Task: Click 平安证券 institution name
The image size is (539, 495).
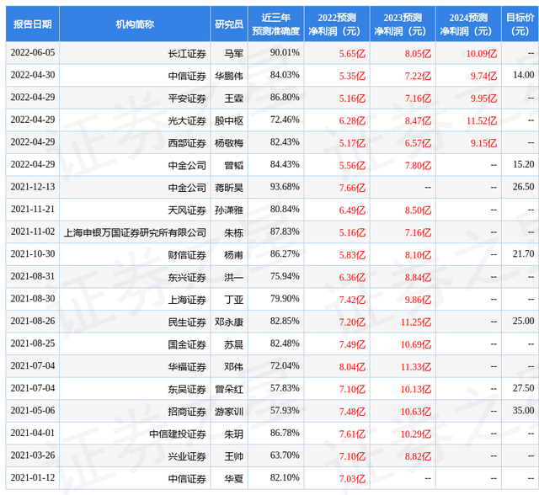Action: tap(187, 98)
